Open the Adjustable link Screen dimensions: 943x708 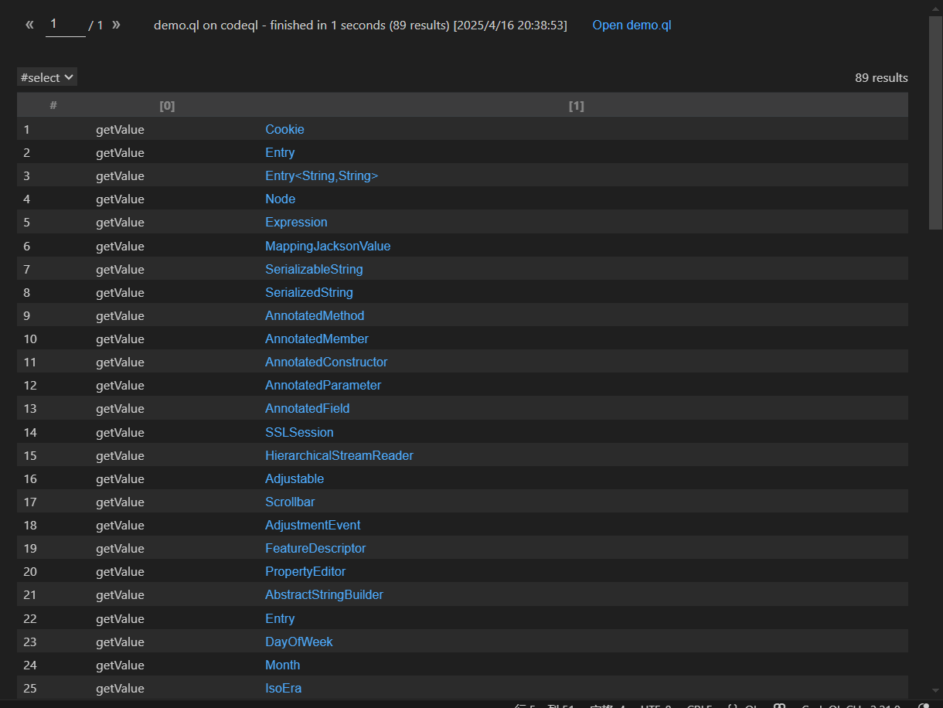pos(294,478)
